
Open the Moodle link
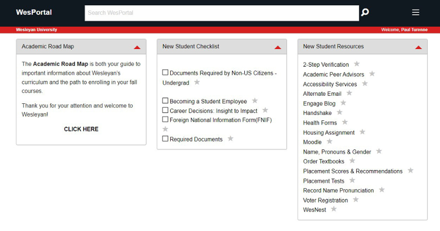coord(312,142)
